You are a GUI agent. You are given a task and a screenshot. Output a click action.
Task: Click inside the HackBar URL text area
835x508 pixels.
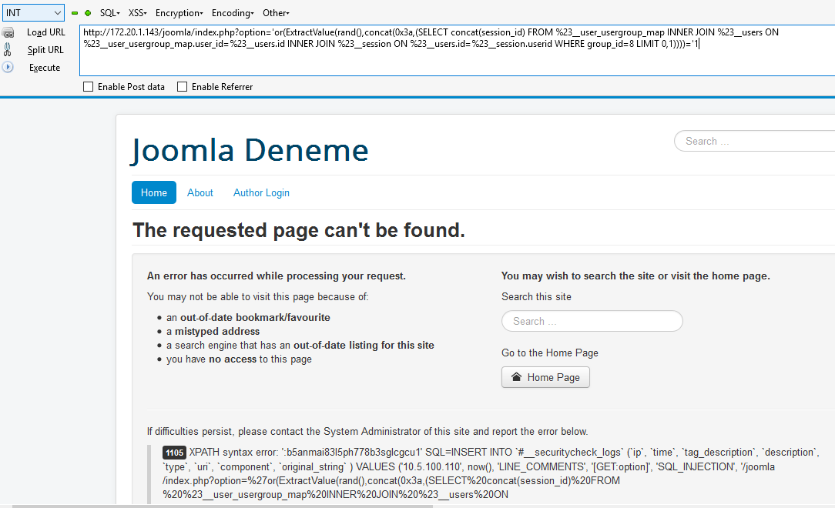[x=457, y=50]
